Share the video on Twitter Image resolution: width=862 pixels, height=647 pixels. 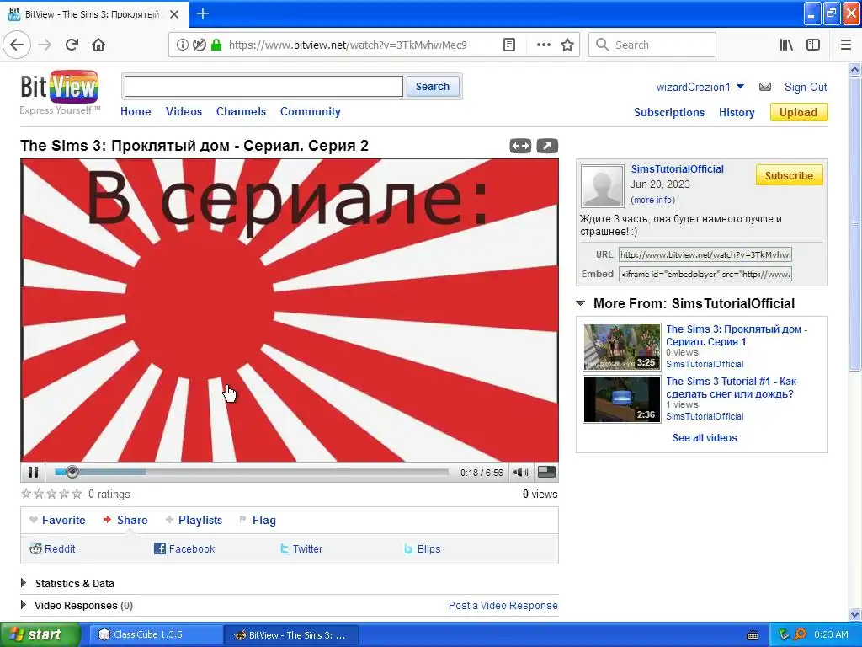pyautogui.click(x=301, y=548)
